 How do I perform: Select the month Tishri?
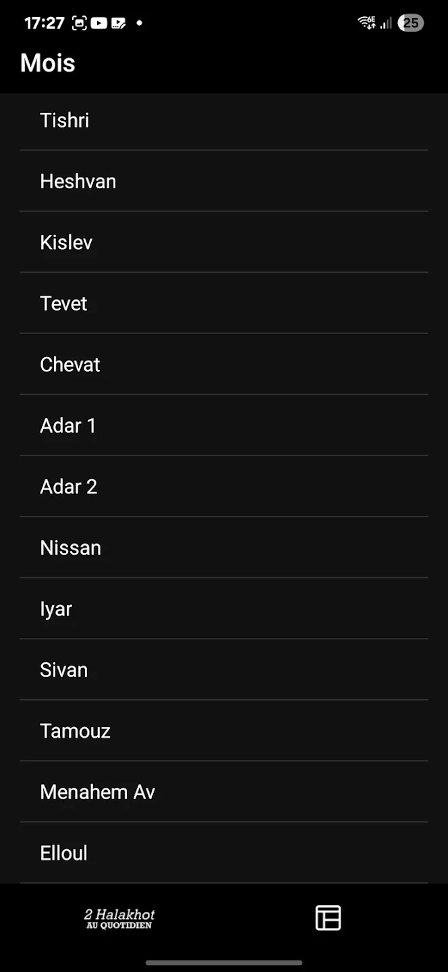(x=224, y=120)
